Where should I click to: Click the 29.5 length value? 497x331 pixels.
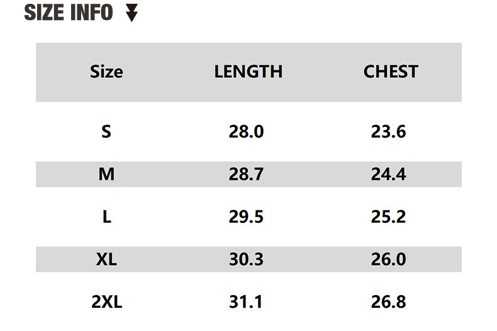246,217
